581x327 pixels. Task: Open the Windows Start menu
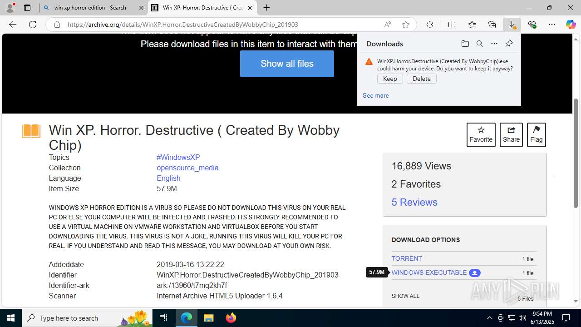point(11,318)
